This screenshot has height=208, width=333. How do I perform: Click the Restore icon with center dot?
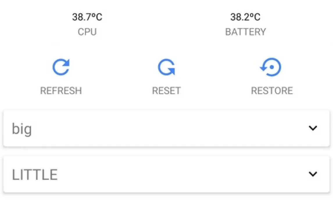coord(271,67)
